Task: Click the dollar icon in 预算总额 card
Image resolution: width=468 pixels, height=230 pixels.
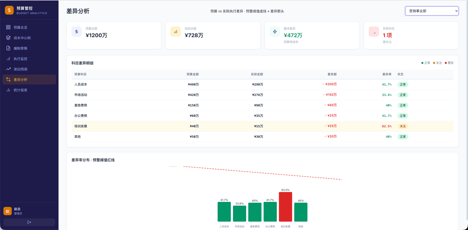Action: [76, 32]
